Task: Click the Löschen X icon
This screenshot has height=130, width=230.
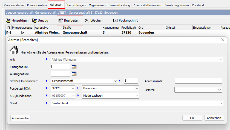Action: [x=87, y=20]
